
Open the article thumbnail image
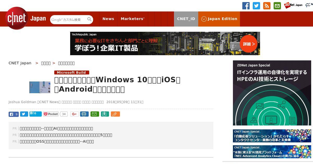40,87
